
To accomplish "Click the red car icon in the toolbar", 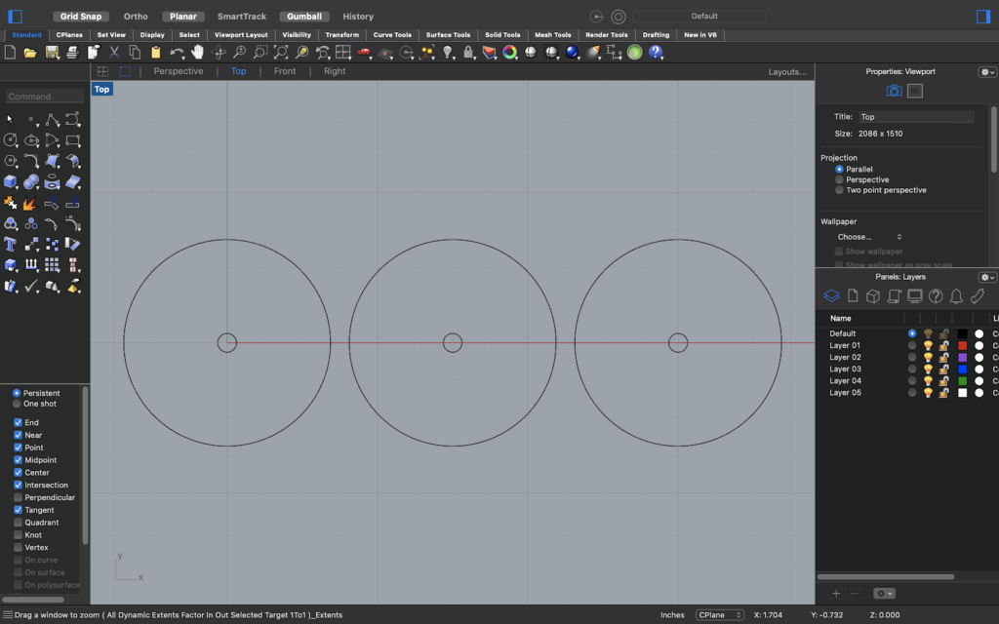I will [x=364, y=53].
